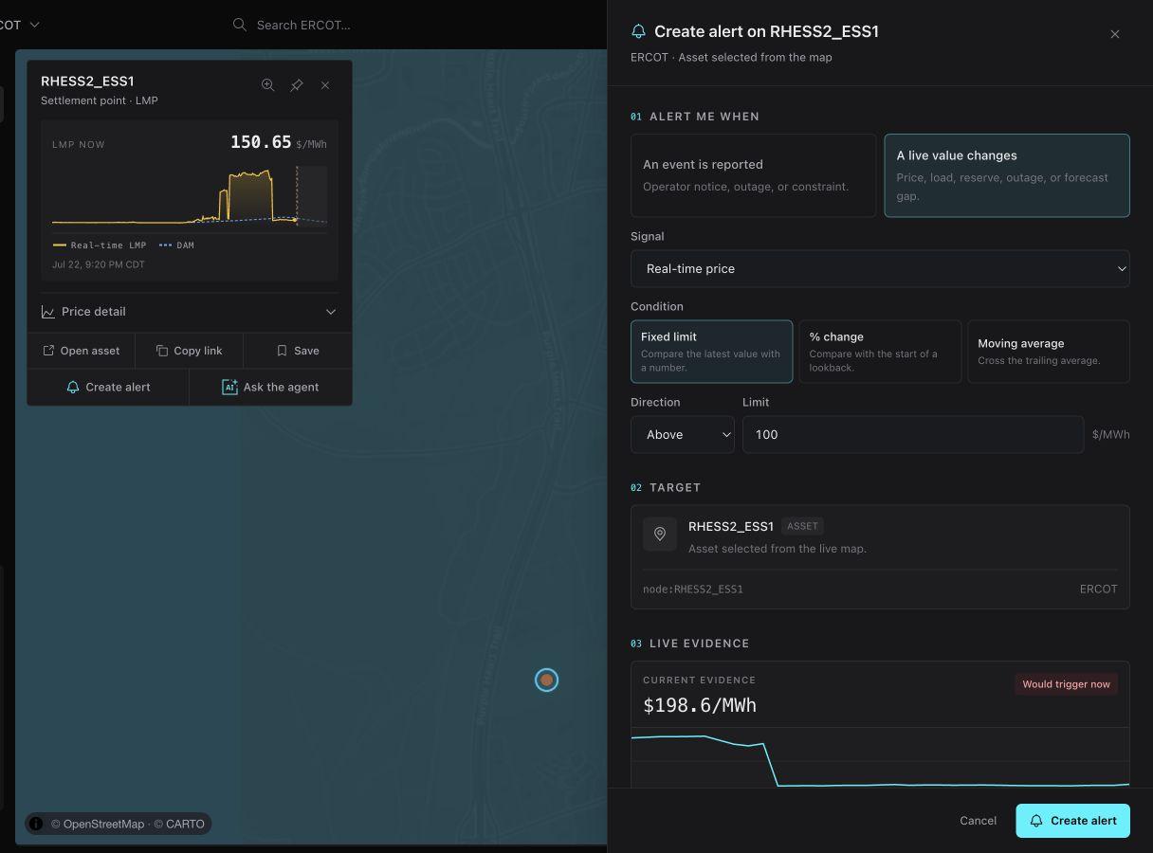Open the map attribution info icon
1153x853 pixels.
pyautogui.click(x=36, y=824)
